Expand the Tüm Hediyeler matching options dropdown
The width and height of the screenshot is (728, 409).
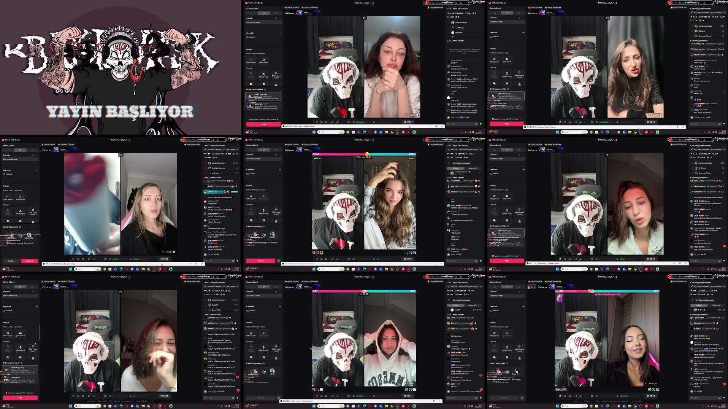tap(278, 119)
